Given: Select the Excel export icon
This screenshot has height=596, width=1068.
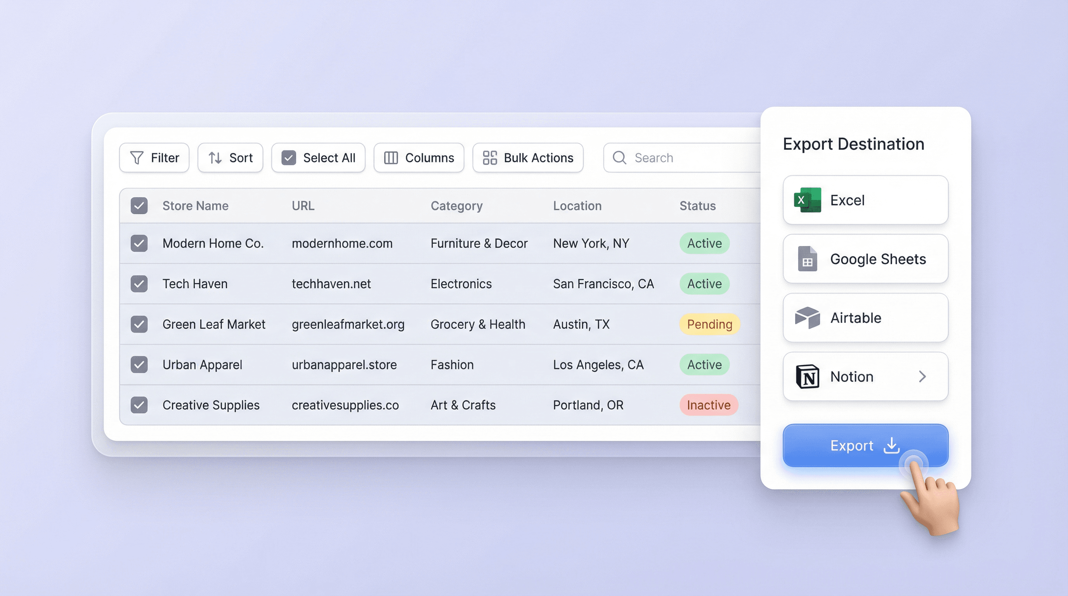Looking at the screenshot, I should coord(807,200).
